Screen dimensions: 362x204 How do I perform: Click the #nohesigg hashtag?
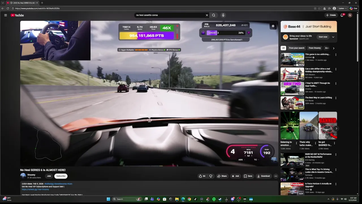49,184
